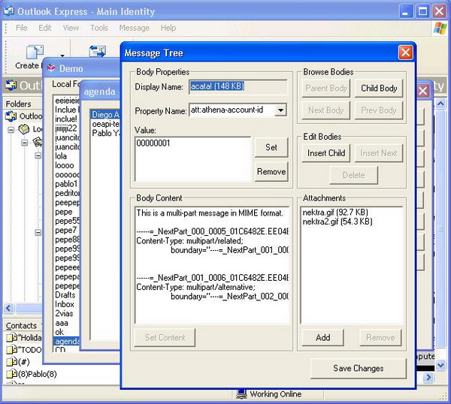
Task: Collapse the Local Folders tree node
Action: [11, 130]
